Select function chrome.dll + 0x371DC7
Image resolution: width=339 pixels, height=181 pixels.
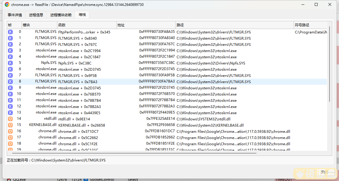(x=78, y=132)
